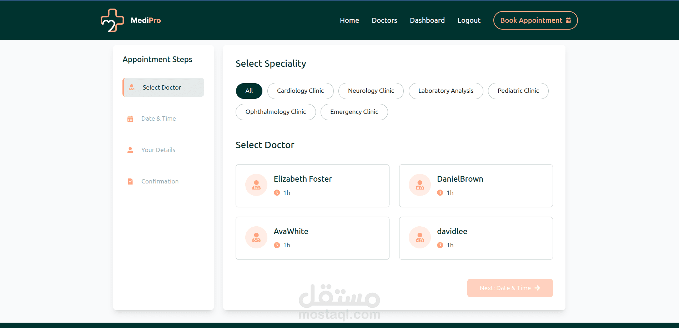Go to the Dashboard menu item
This screenshot has height=328, width=679.
pos(427,20)
